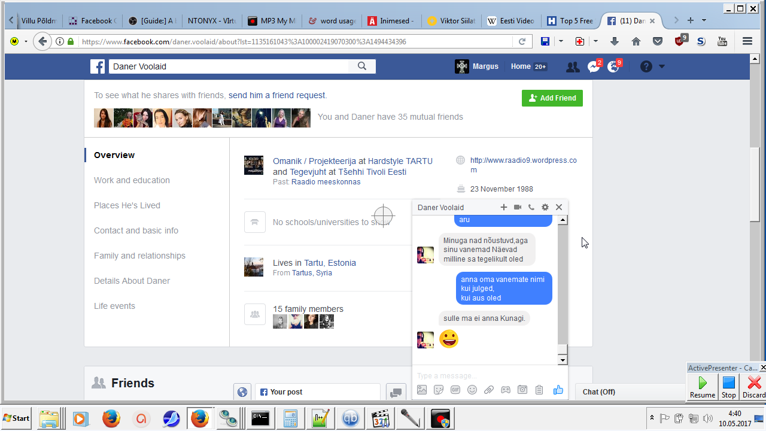Image resolution: width=766 pixels, height=431 pixels.
Task: Open the sticker picker in chat
Action: [x=439, y=390]
